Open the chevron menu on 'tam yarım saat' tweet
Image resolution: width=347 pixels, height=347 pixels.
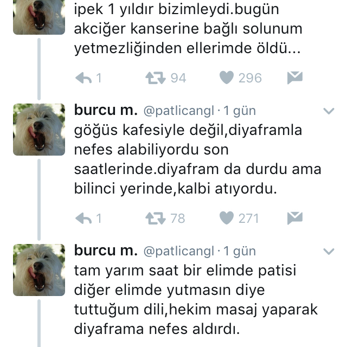coord(329,252)
